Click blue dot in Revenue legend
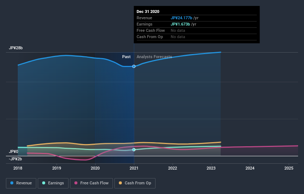304x194 pixels. pos(12,183)
